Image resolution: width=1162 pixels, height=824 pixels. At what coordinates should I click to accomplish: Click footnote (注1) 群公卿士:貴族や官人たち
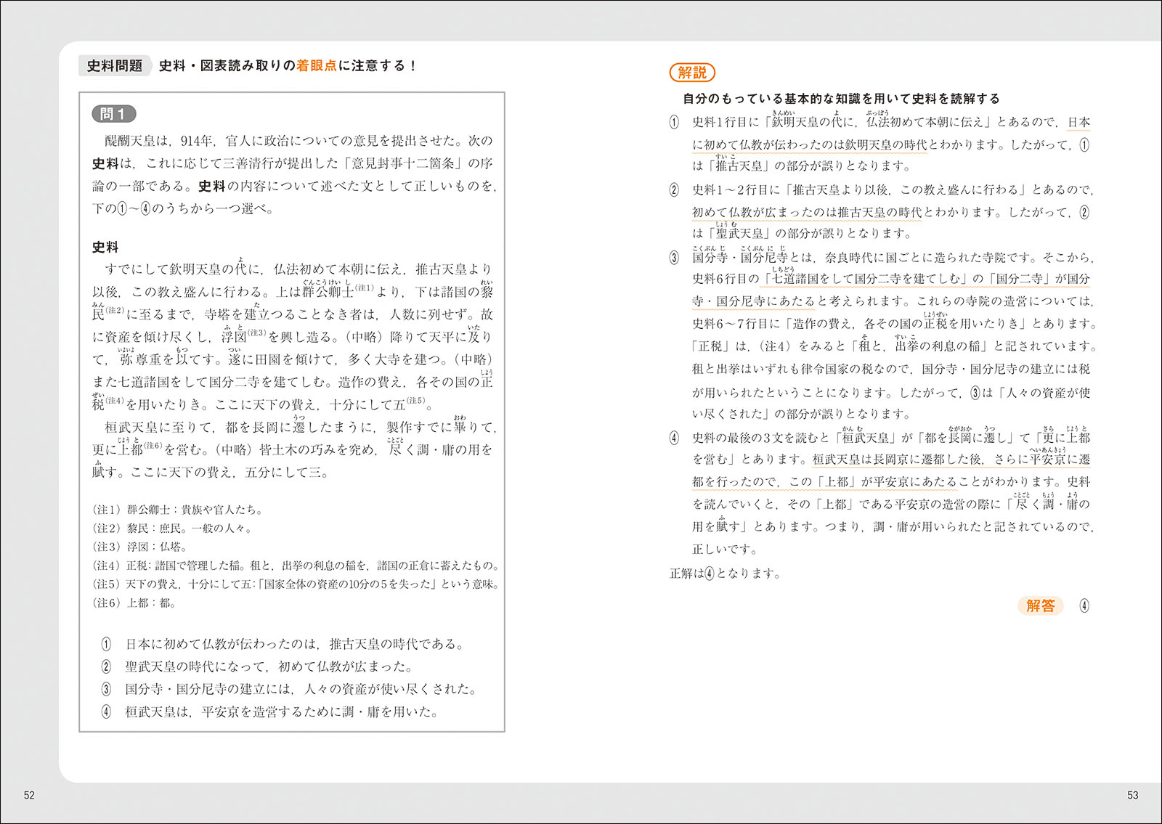[x=178, y=510]
